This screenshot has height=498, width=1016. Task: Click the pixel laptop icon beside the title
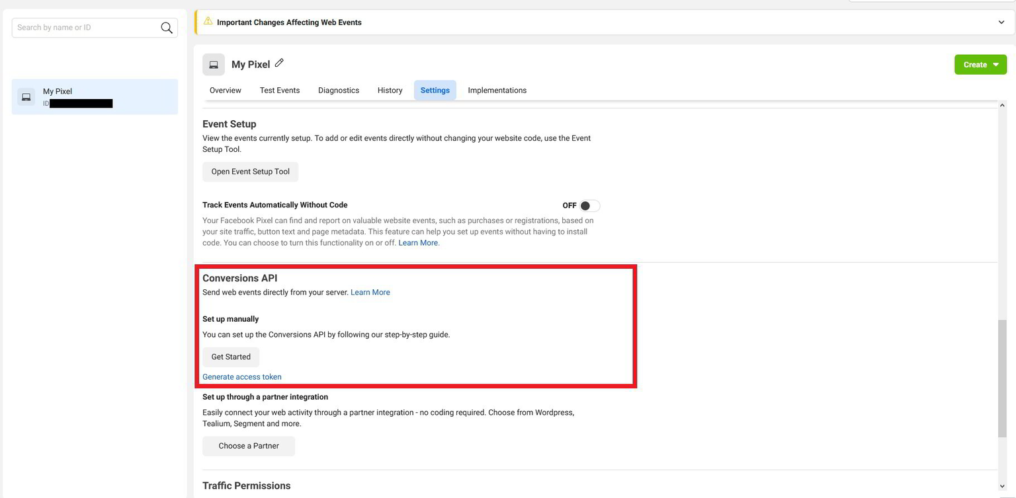[214, 65]
